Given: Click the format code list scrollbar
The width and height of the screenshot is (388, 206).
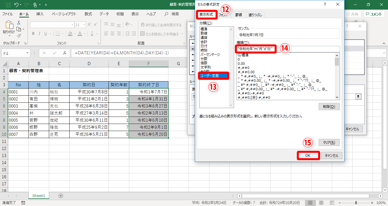Looking at the screenshot, I should (x=337, y=76).
